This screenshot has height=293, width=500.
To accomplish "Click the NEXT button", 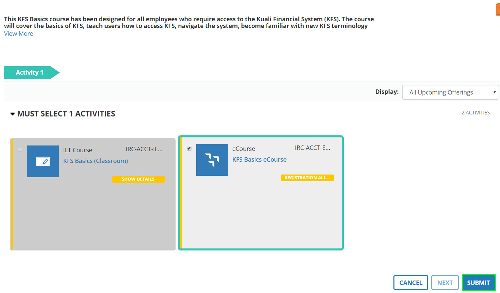I will click(x=445, y=283).
